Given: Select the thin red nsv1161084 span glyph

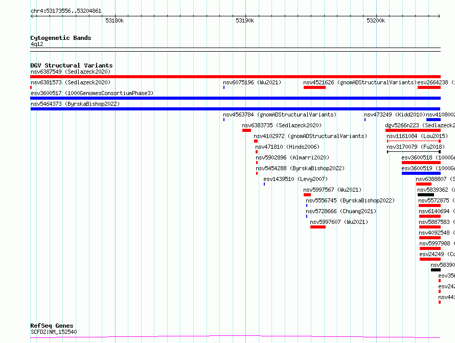Looking at the screenshot, I should 414,141.
